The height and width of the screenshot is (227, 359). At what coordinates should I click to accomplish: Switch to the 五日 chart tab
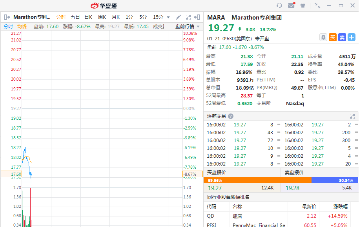75,17
